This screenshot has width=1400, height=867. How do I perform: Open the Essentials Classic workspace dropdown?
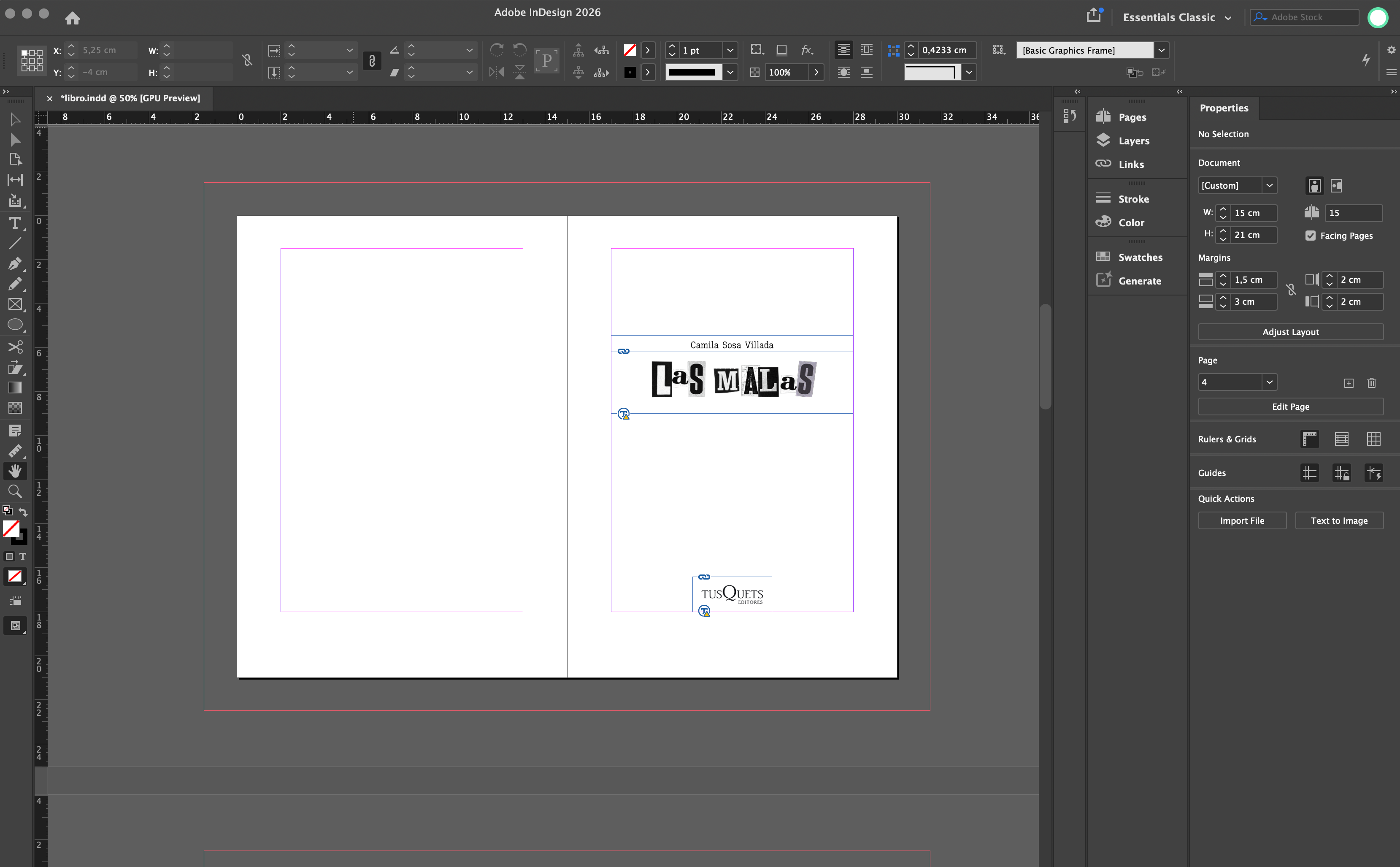point(1177,18)
